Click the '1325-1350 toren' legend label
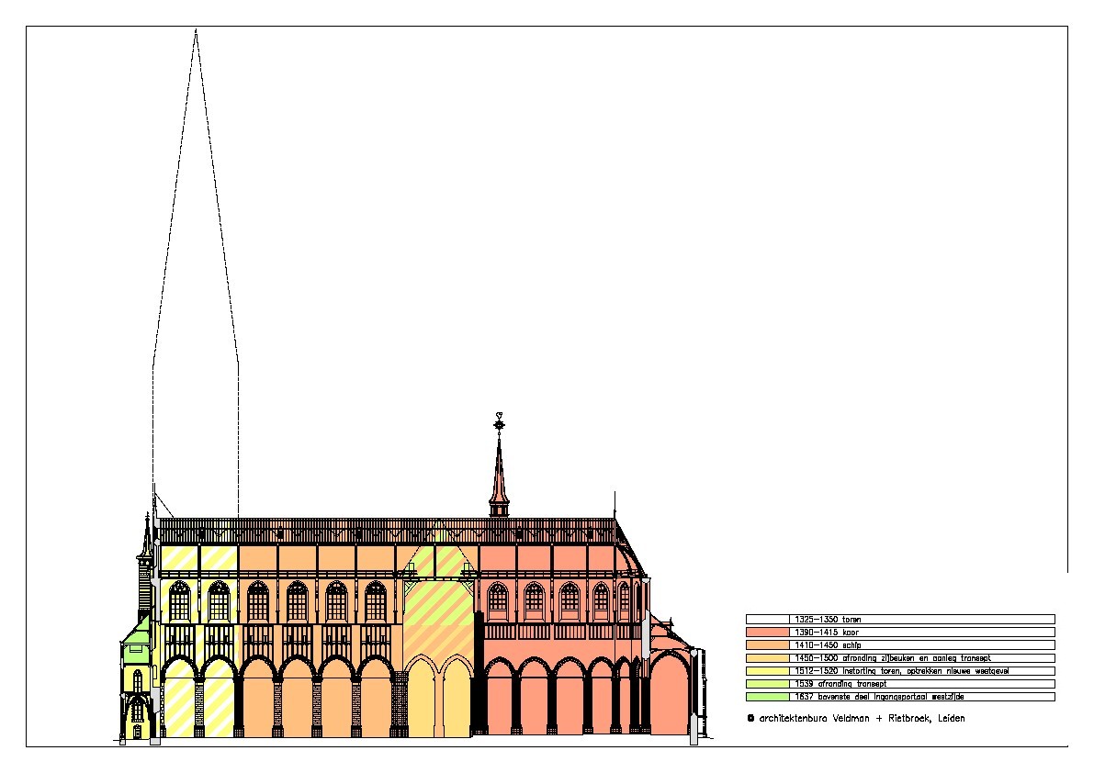 [828, 620]
